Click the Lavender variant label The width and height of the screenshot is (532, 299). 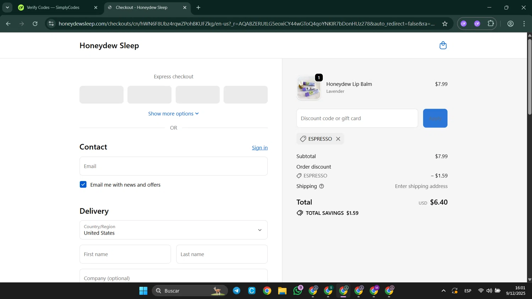click(335, 91)
